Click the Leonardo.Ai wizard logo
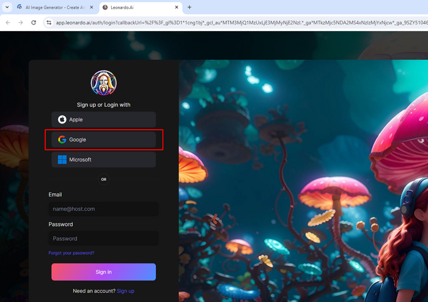 click(103, 83)
